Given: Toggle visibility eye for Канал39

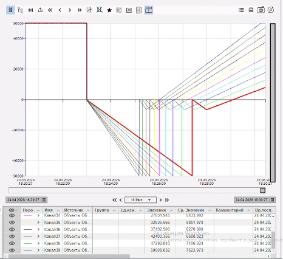Looking at the screenshot, I should 12,250.
